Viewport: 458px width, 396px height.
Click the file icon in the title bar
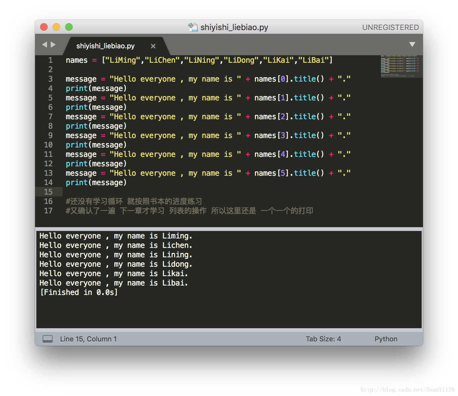pyautogui.click(x=193, y=27)
